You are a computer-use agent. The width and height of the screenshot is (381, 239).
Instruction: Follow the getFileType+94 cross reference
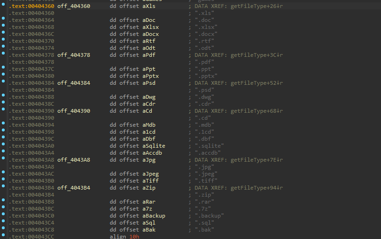click(257, 188)
